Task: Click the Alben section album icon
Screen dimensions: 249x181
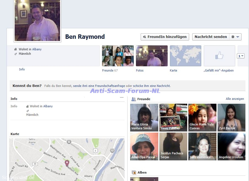Action: 134,172
